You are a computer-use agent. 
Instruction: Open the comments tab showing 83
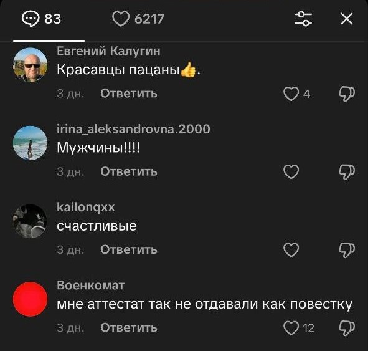(x=41, y=19)
